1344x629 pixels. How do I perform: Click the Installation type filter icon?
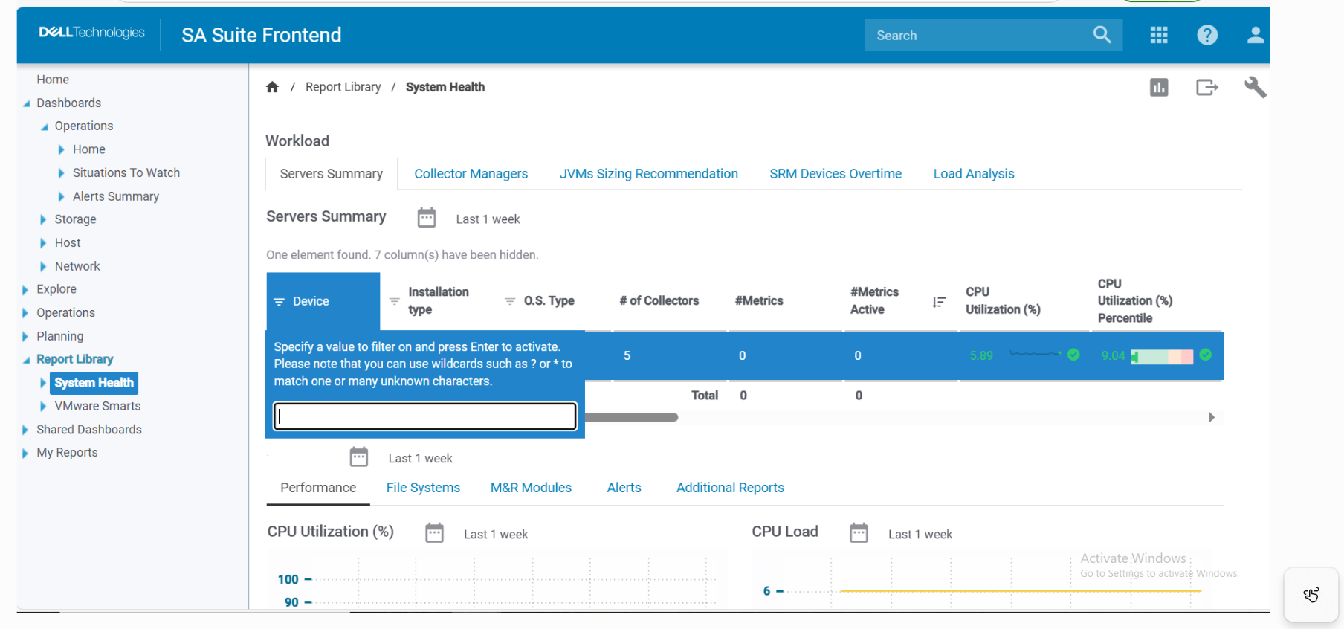click(x=395, y=301)
